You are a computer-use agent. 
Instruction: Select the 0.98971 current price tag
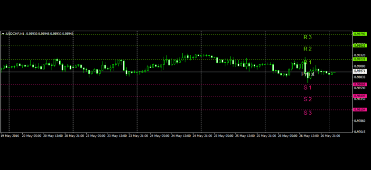[x=360, y=71]
